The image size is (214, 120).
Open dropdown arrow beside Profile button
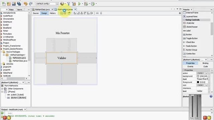click(x=96, y=4)
